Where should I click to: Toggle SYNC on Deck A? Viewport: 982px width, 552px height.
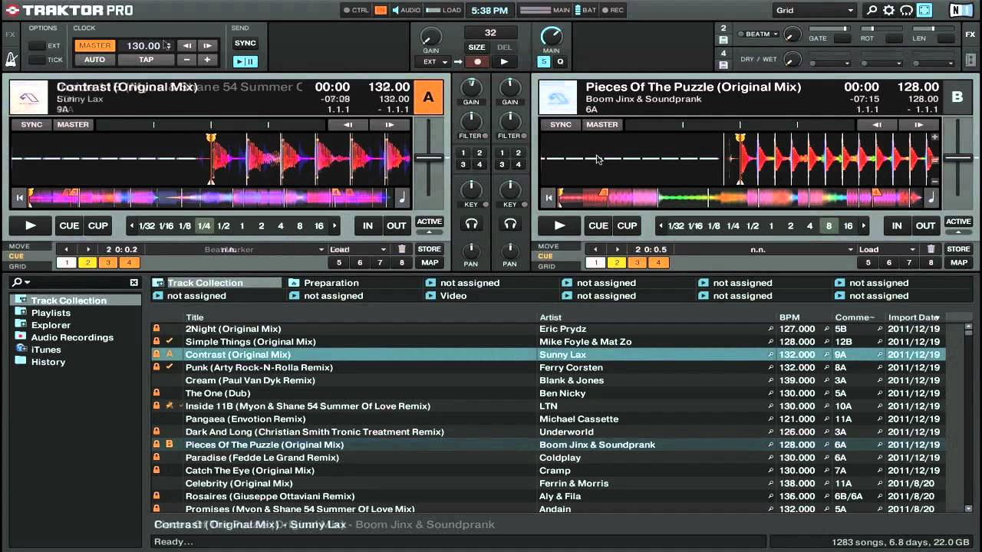click(32, 125)
